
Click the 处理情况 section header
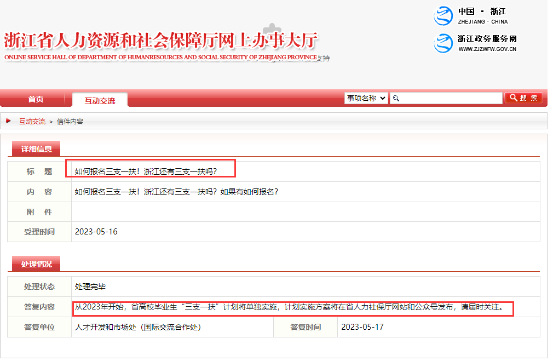click(36, 263)
